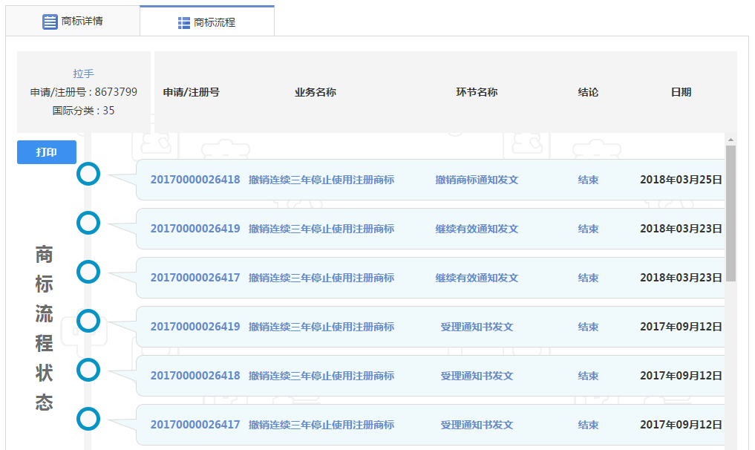Viewport: 755px width, 450px height.
Task: Click the 环节名称 column header
Action: click(477, 92)
